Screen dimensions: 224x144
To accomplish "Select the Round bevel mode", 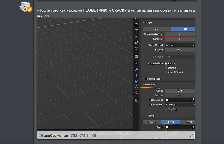I will click(x=152, y=122).
